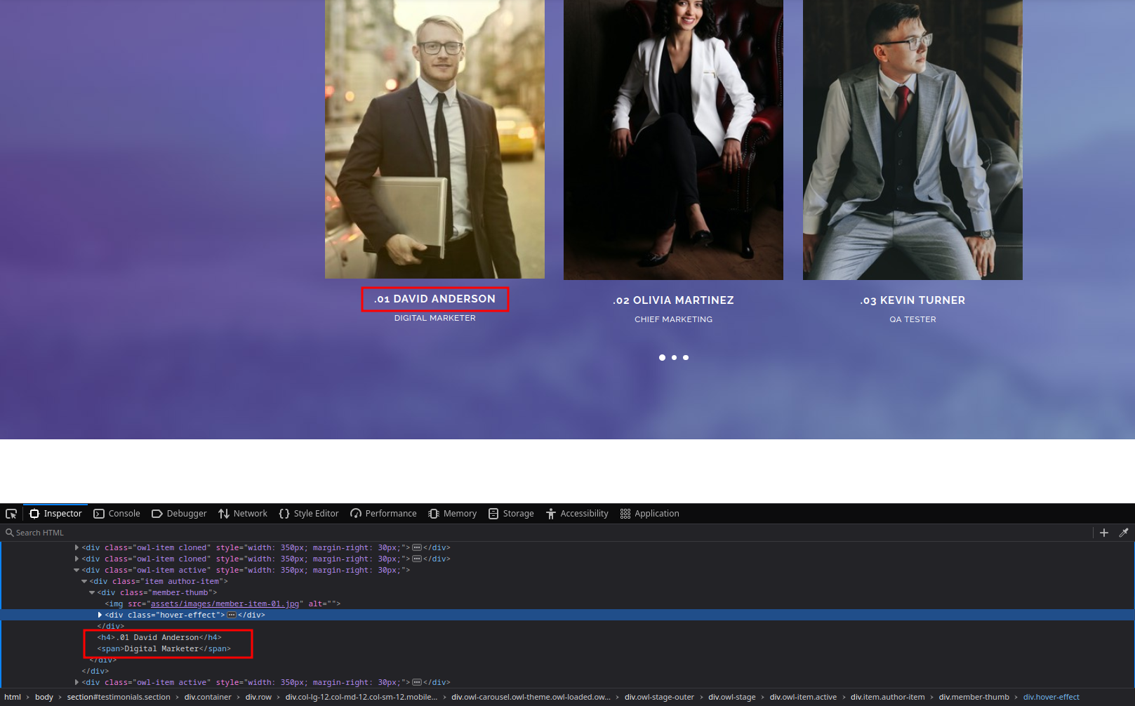Switch to the Debugger panel

pos(179,514)
